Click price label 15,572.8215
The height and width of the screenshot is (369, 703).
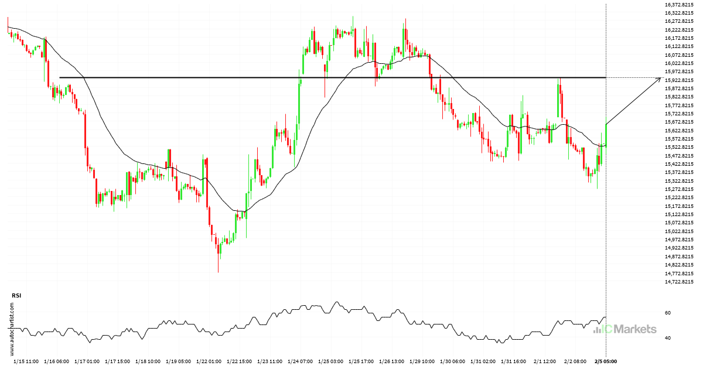click(680, 139)
